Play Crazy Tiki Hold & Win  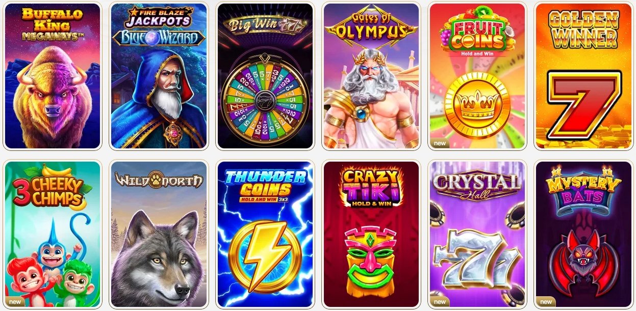pyautogui.click(x=371, y=234)
